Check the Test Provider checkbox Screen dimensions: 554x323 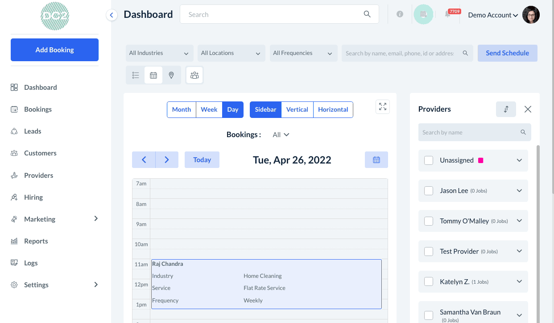tap(429, 252)
